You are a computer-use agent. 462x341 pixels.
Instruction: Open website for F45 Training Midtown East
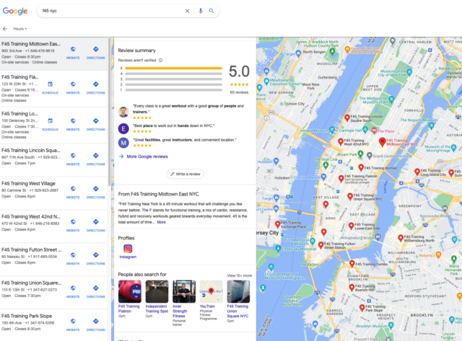pos(73,50)
